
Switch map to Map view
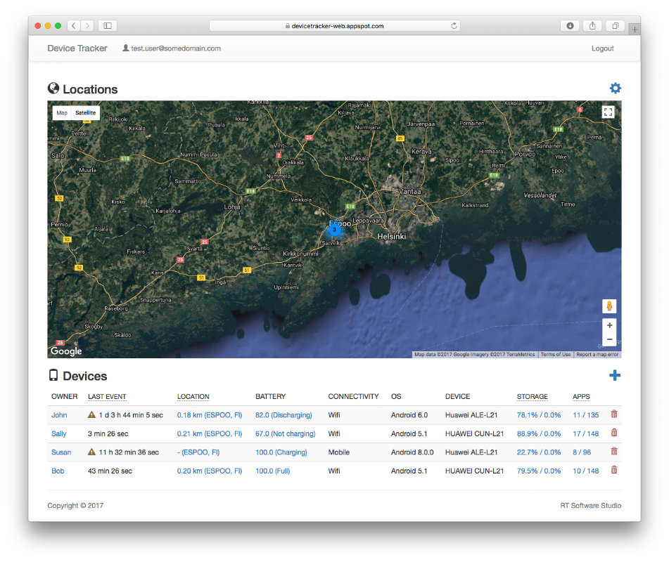point(62,112)
